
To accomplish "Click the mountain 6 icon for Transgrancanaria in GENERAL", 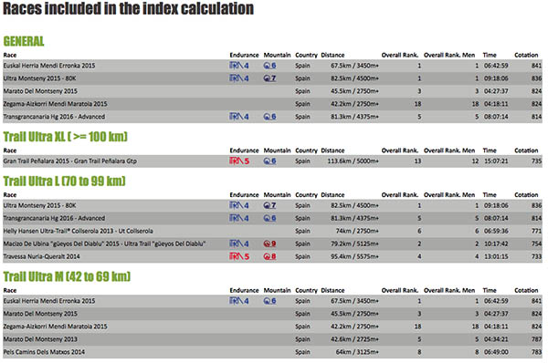I will (269, 117).
